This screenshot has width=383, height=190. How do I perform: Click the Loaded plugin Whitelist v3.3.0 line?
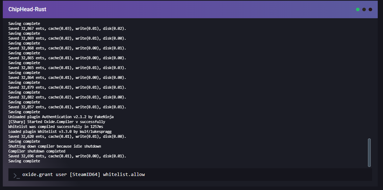click(60, 131)
